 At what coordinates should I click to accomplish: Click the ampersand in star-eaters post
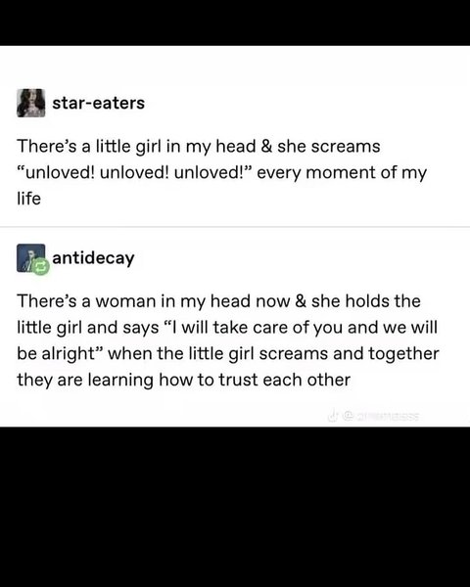266,146
